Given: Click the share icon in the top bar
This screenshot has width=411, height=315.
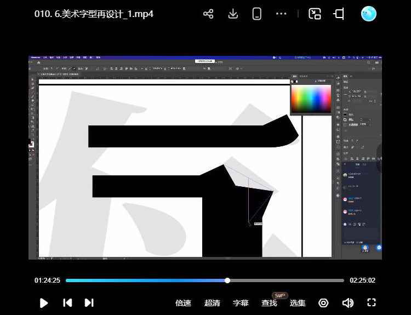Looking at the screenshot, I should 208,14.
